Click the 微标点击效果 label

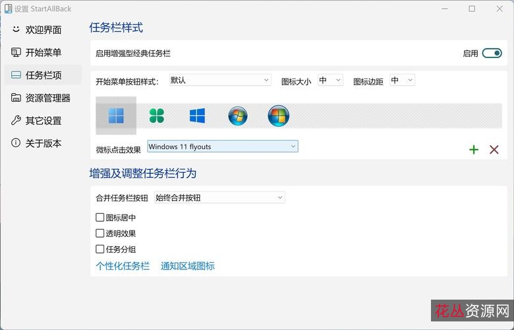[119, 150]
